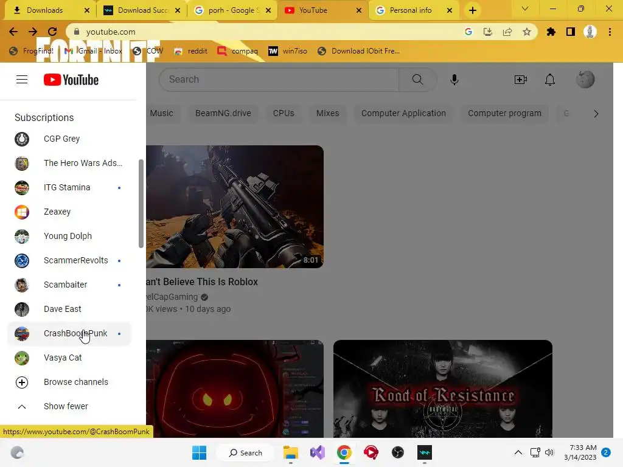The image size is (623, 467).
Task: Open Vasya Cat channel
Action: click(x=69, y=358)
